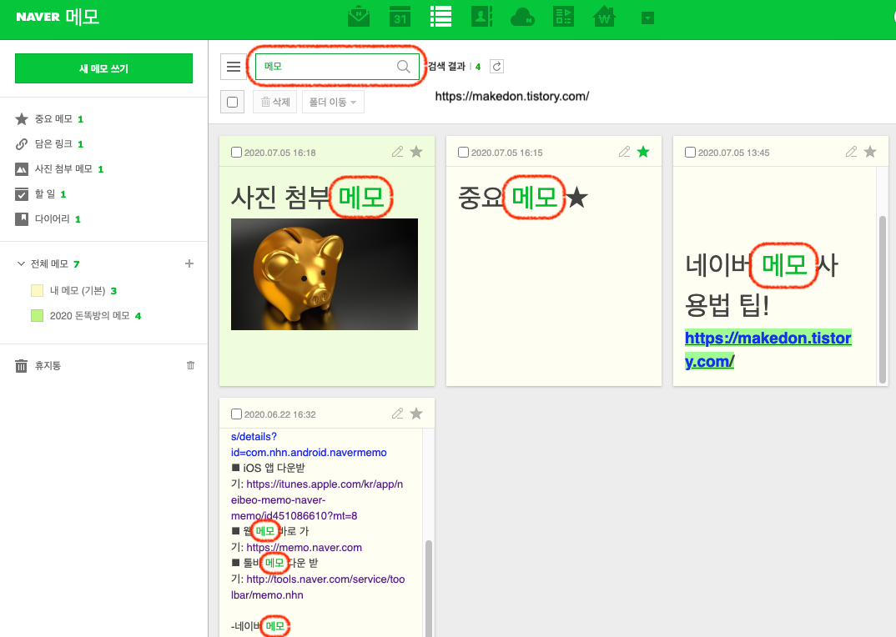Click the 2020.06.22 memo card scrollbar
The width and height of the screenshot is (896, 637).
[429, 589]
